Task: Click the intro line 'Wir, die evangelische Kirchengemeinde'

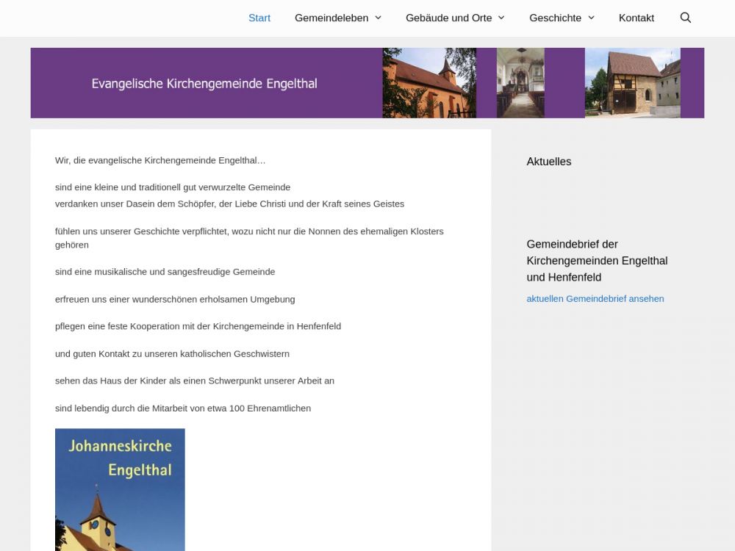Action: point(160,160)
